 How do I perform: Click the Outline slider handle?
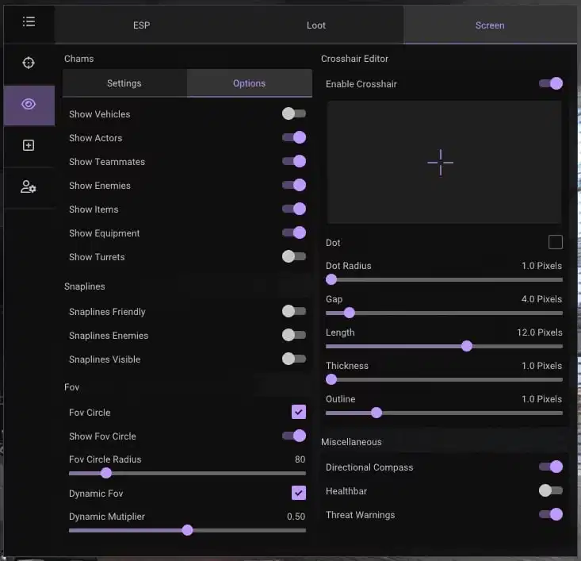[x=377, y=413]
